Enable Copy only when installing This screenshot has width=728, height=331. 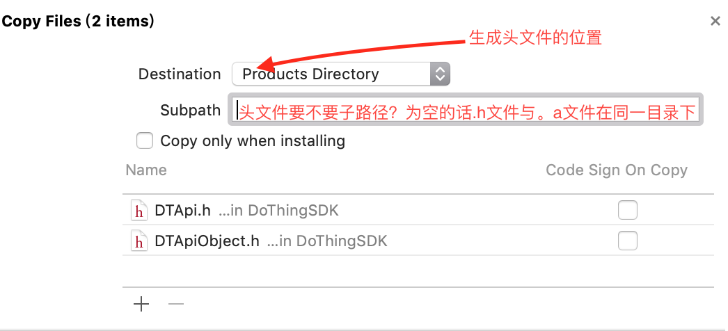(144, 140)
